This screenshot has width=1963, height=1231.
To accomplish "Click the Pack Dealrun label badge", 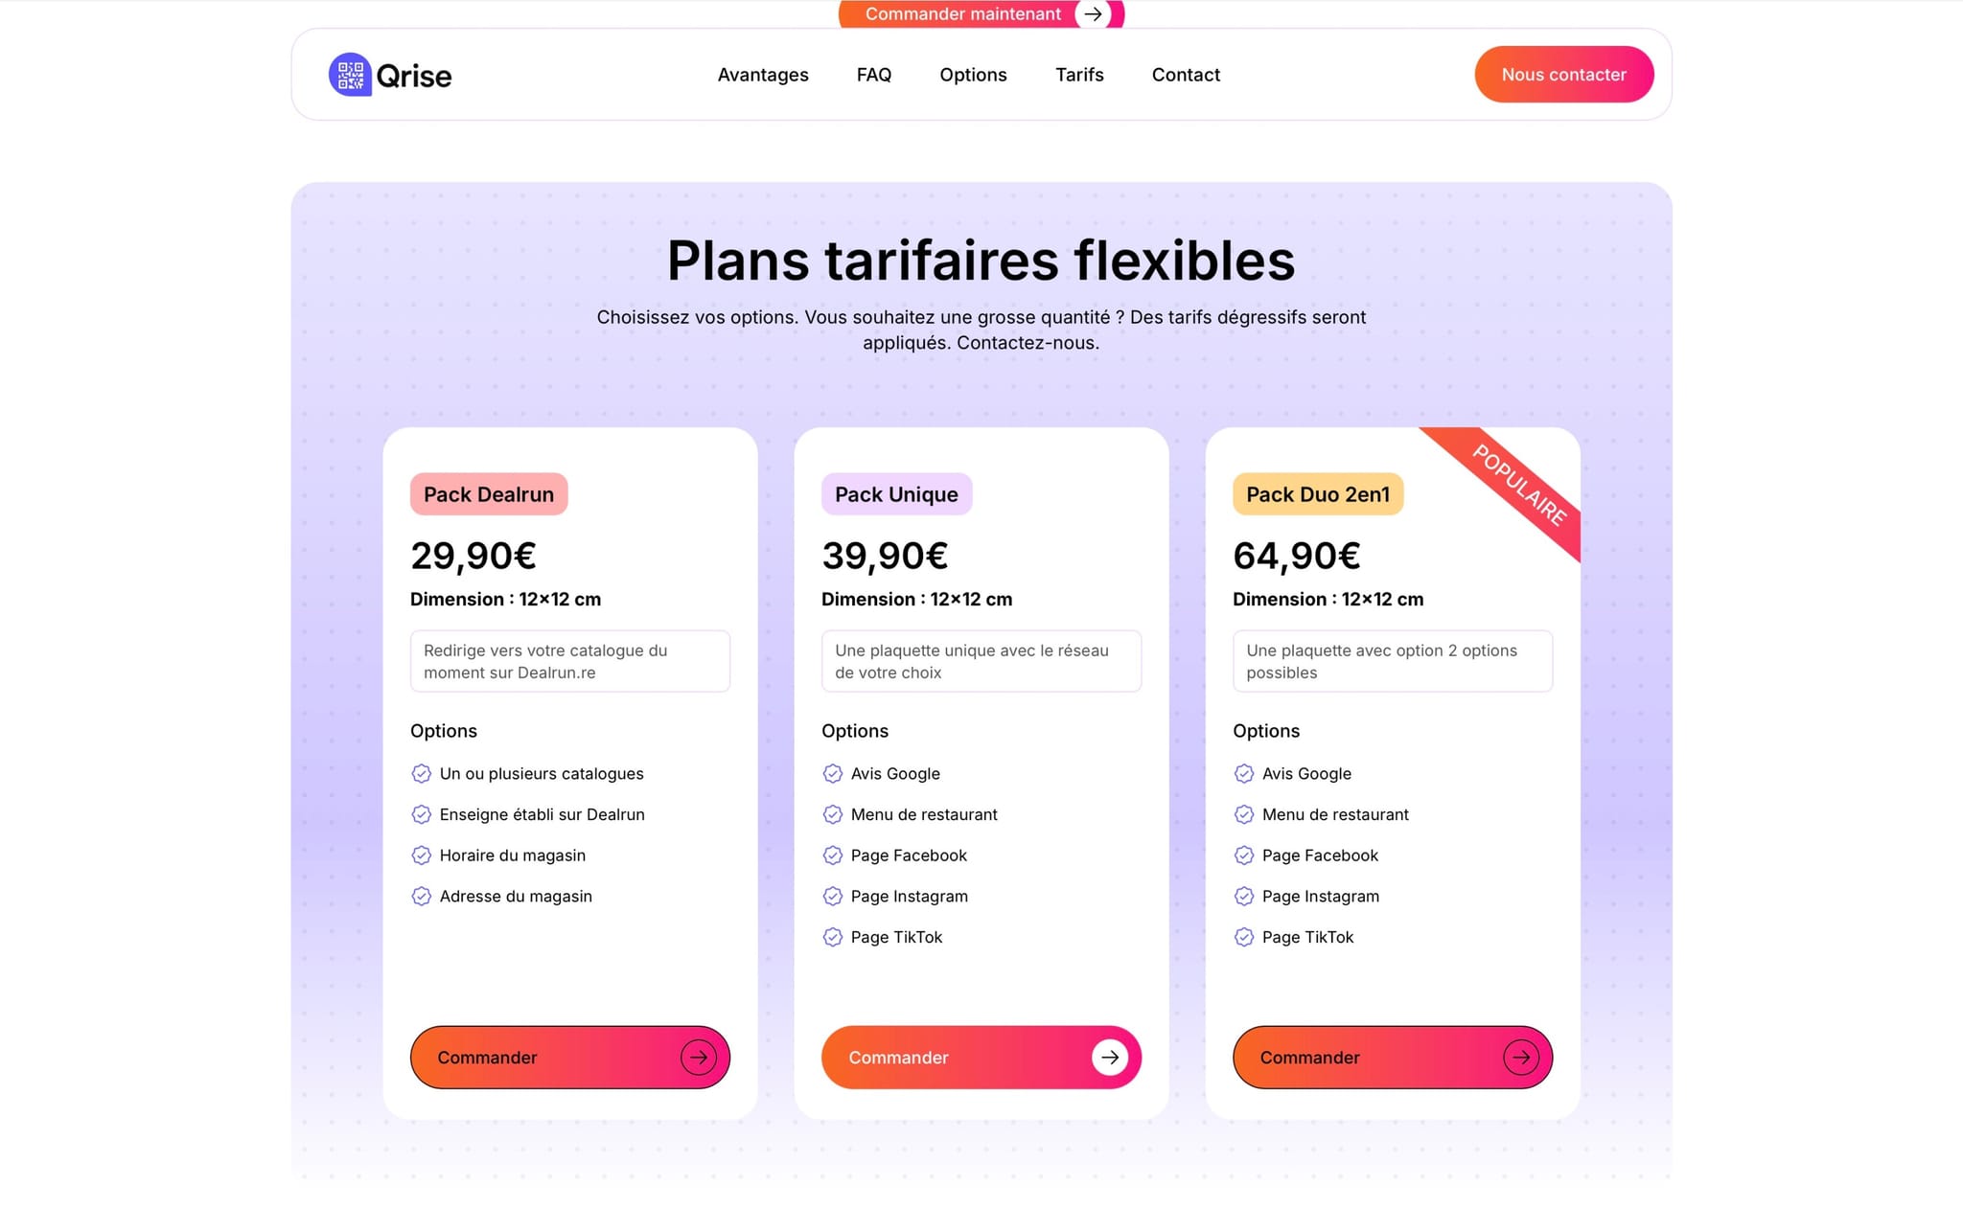I will click(489, 494).
